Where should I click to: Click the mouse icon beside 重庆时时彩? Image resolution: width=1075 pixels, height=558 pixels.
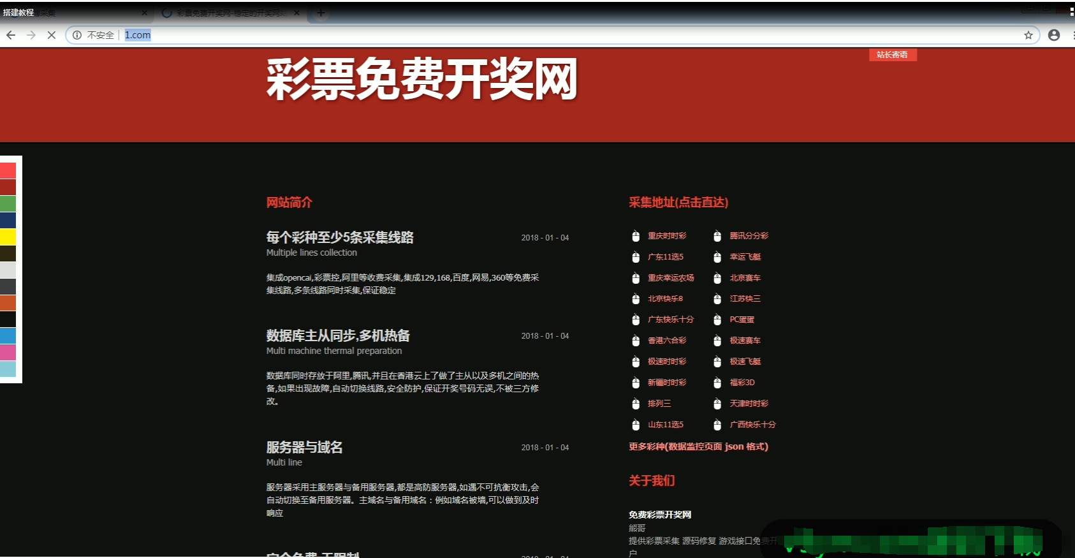635,236
